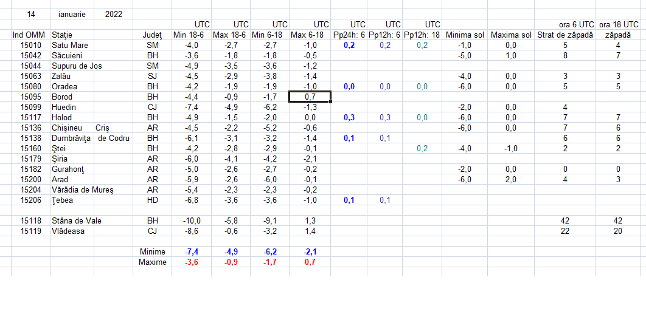Select the "Oradea" station cell
Viewport: 646px width, 328px height.
pos(64,86)
